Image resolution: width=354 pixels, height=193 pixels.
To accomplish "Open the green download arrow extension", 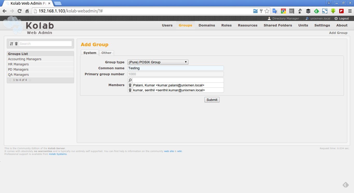I will click(333, 11).
